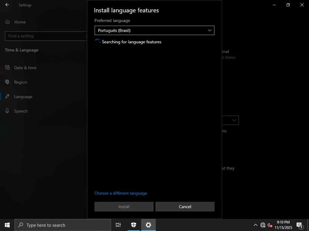This screenshot has width=309, height=231.
Task: Close the Settings window
Action: [302, 5]
